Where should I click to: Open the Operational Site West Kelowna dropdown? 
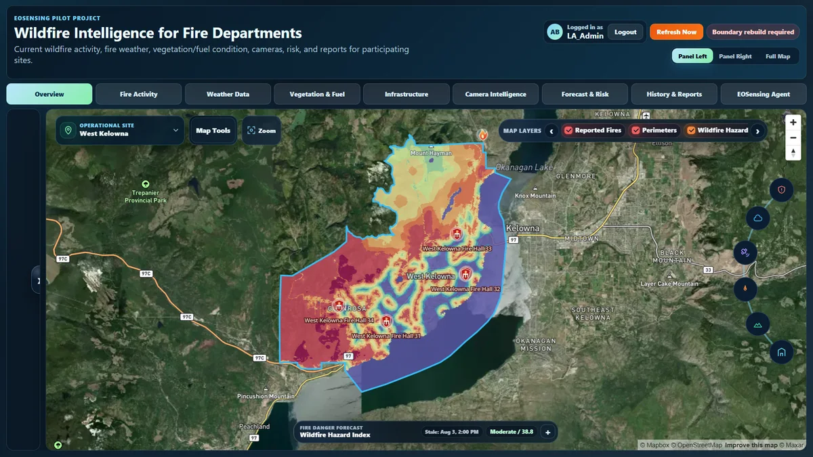[x=120, y=130]
